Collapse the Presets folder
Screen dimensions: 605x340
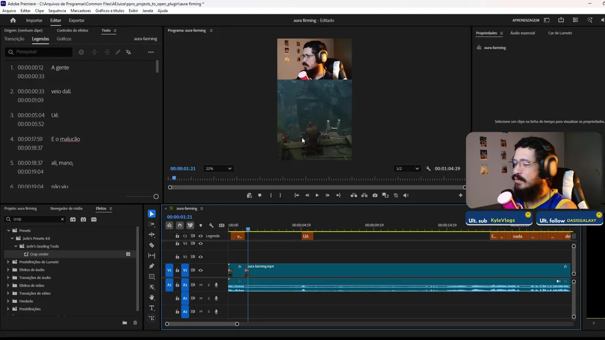[8, 230]
